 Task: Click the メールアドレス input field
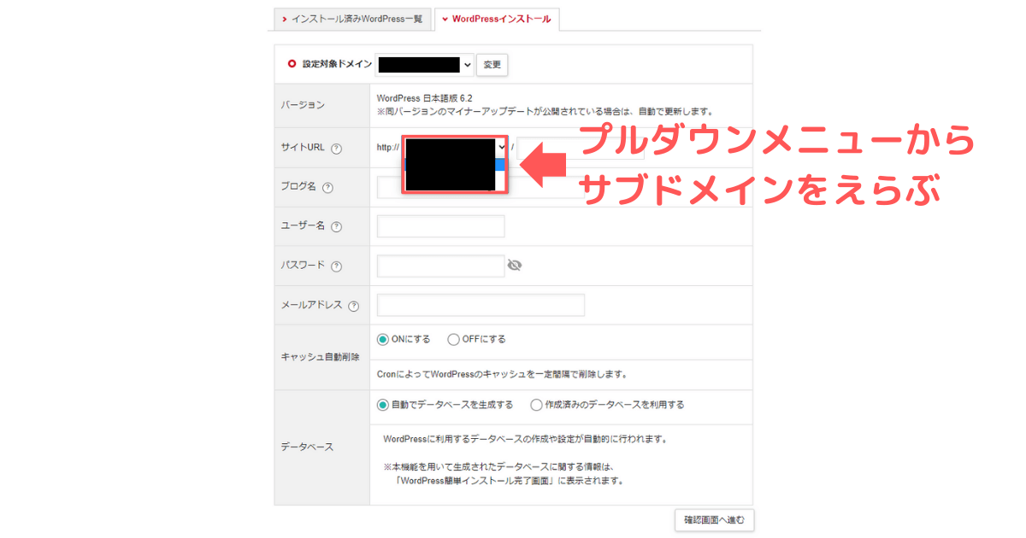[480, 305]
